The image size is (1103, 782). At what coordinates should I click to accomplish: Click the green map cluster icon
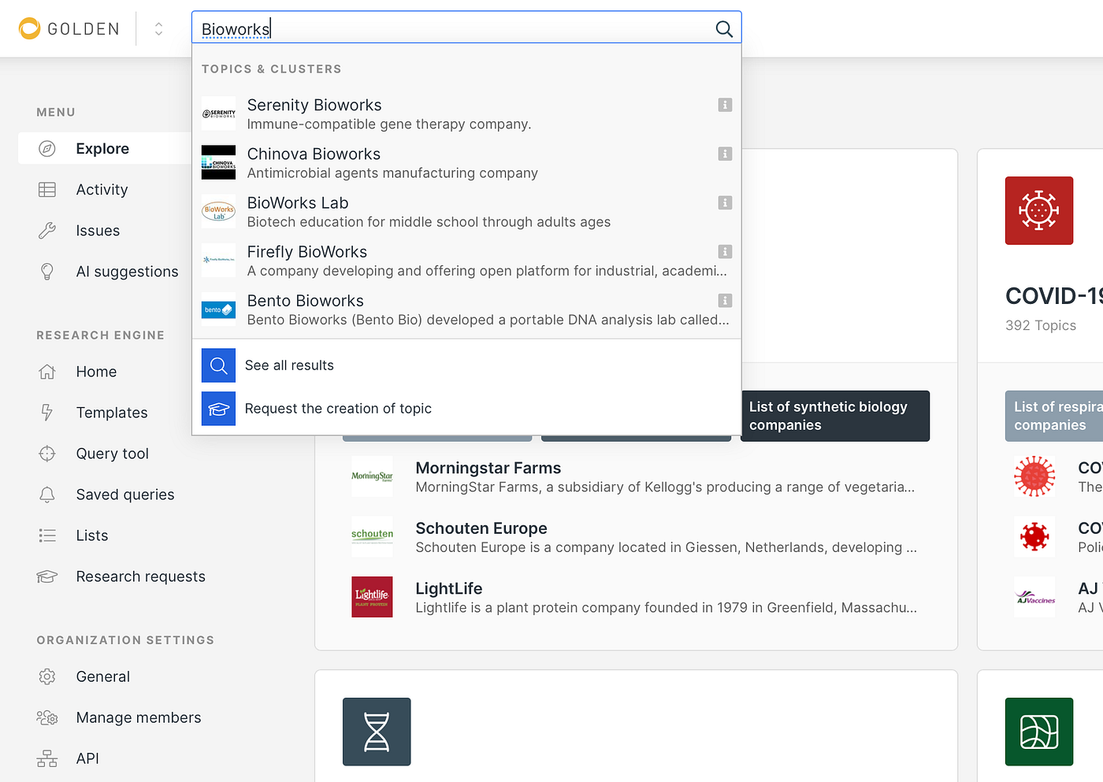click(1039, 732)
